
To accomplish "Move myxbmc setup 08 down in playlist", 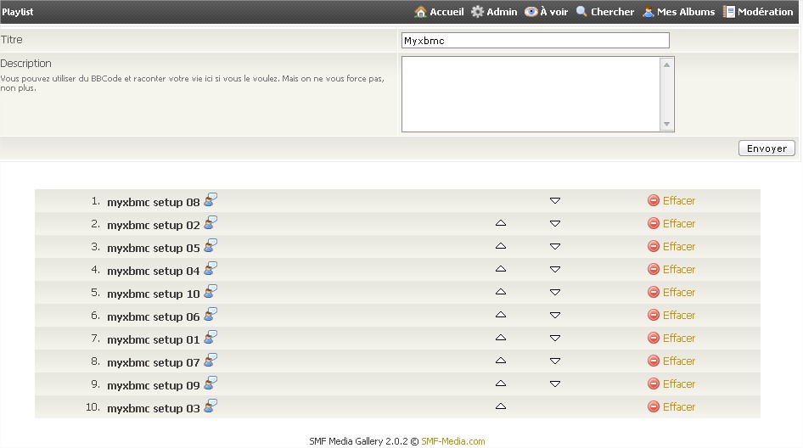I will pyautogui.click(x=554, y=201).
